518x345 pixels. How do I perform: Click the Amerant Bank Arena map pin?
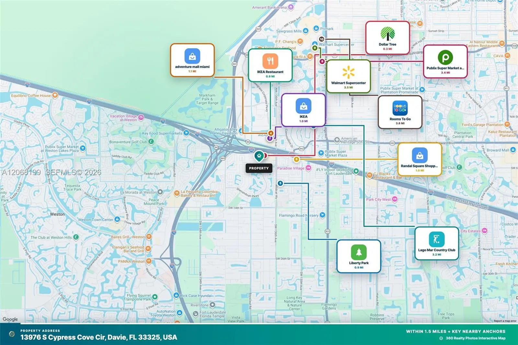click(x=291, y=7)
